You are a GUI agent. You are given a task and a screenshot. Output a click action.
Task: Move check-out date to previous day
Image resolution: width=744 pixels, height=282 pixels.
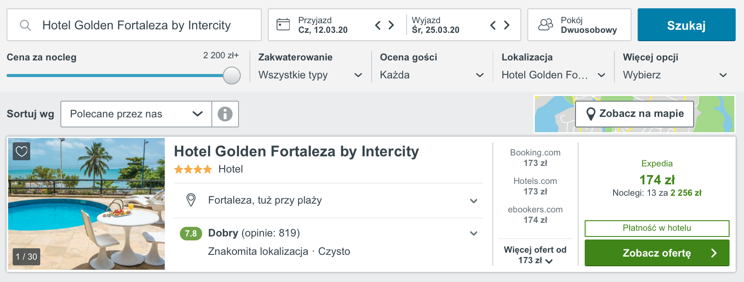pyautogui.click(x=493, y=25)
